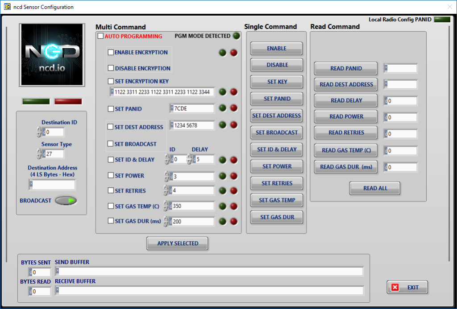
Task: Enable the AUTO PROGRAMMING checkbox
Action: point(100,36)
